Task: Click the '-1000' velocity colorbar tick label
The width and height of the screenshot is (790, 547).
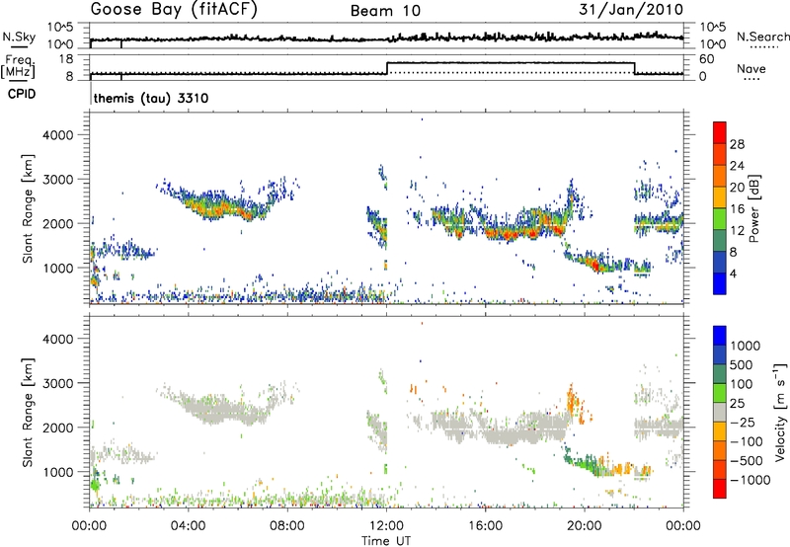Action: [x=750, y=480]
